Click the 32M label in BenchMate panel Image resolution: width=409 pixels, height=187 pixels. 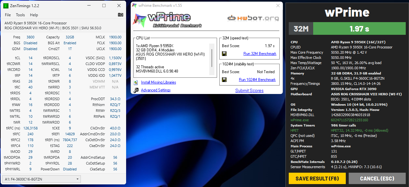pyautogui.click(x=301, y=29)
